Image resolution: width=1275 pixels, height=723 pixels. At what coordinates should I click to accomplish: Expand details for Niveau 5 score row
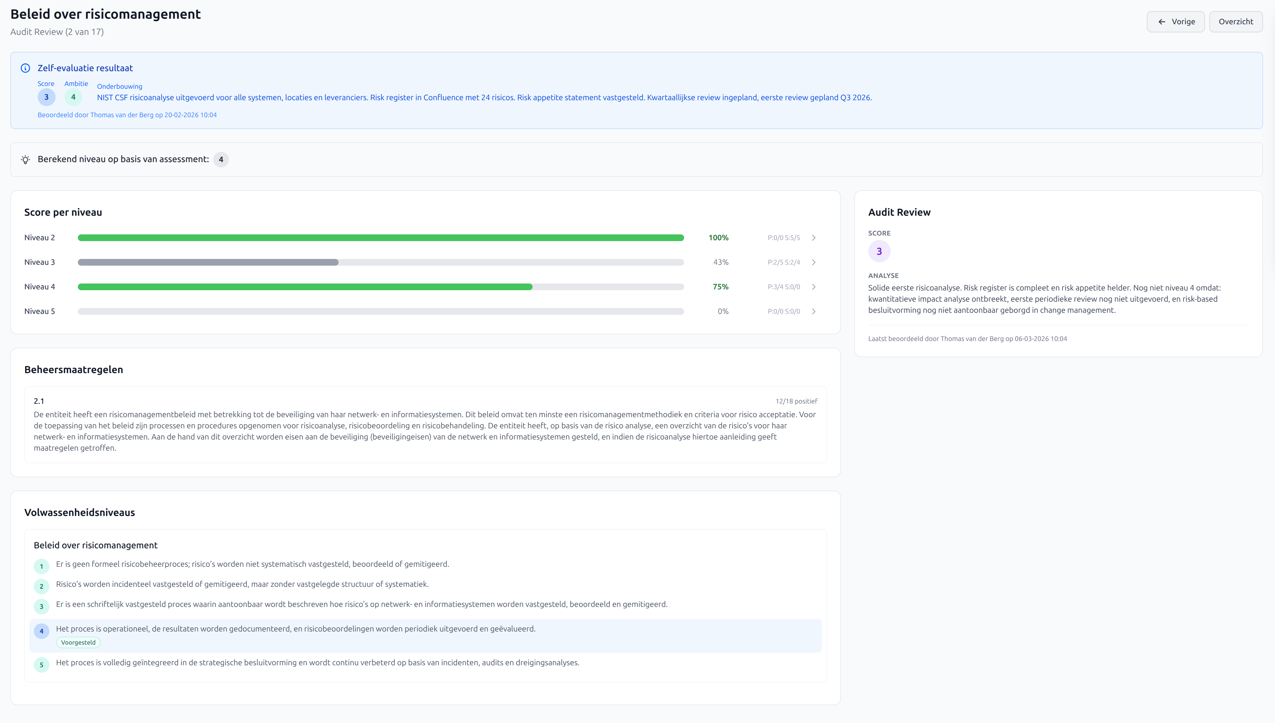(814, 311)
